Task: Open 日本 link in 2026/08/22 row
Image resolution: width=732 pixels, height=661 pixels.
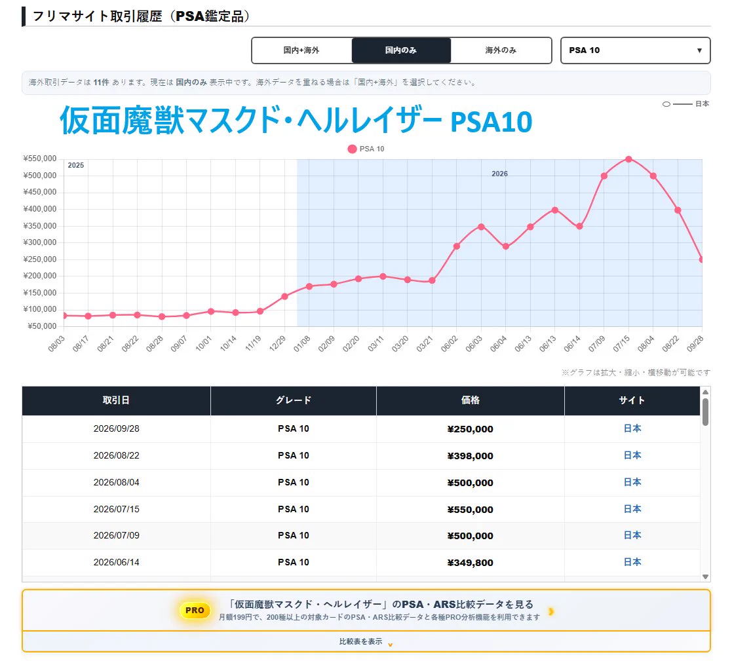Action: 632,455
